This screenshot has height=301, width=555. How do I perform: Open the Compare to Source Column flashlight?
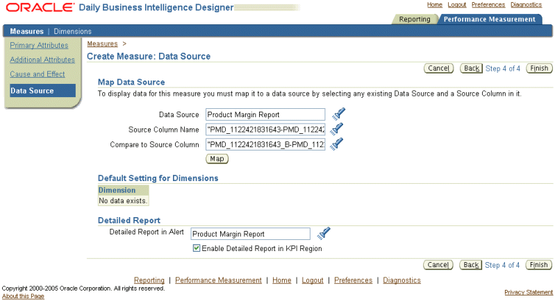[x=337, y=144]
